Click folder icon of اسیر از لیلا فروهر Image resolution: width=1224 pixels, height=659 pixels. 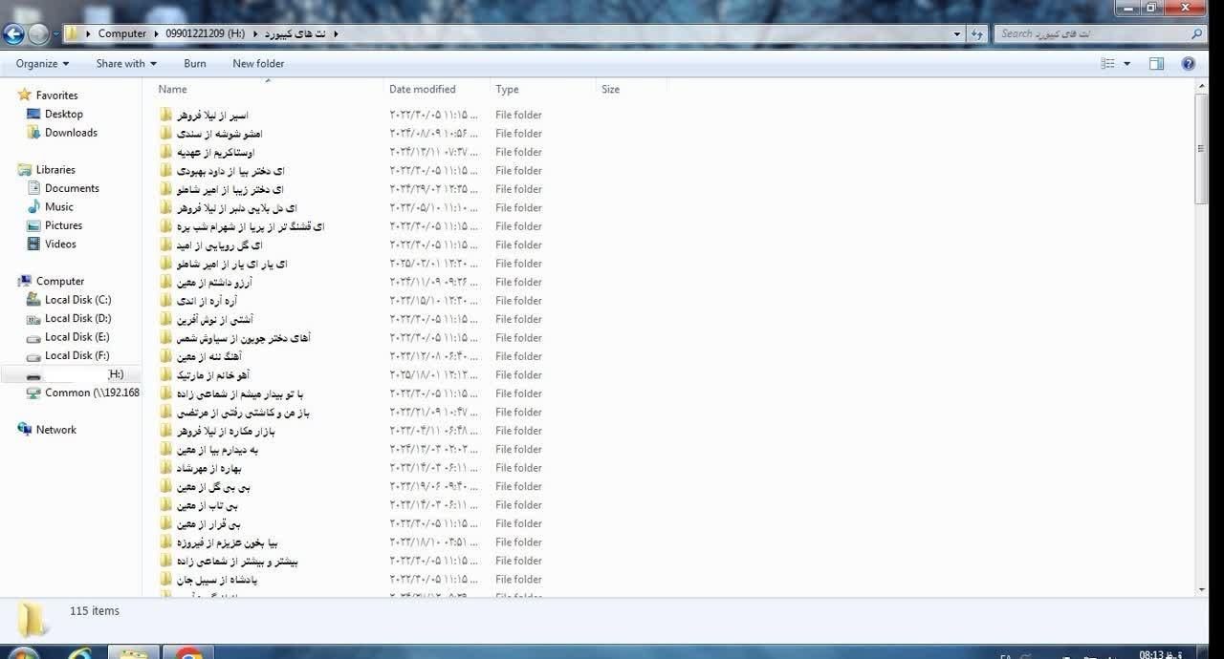166,115
